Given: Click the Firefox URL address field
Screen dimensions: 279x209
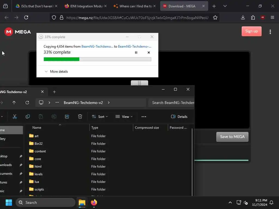Looking at the screenshot, I should (137, 17).
